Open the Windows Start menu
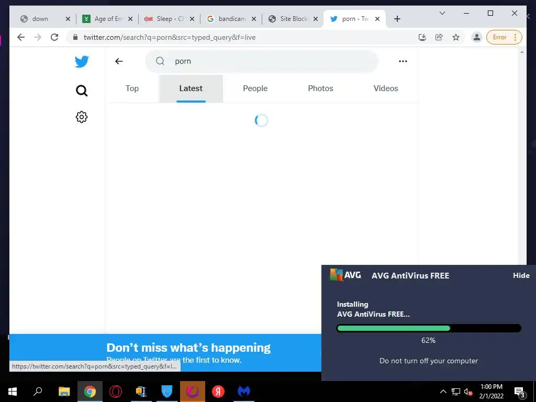The height and width of the screenshot is (402, 536). tap(13, 392)
